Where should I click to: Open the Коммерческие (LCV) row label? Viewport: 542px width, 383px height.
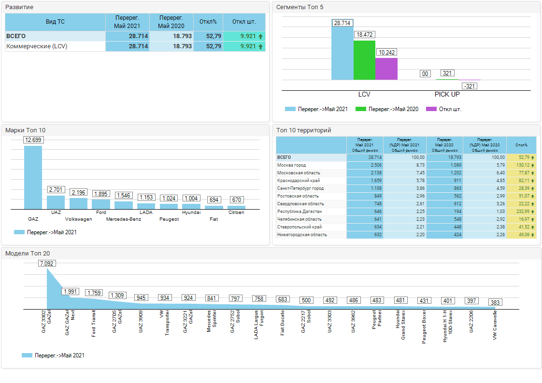click(37, 46)
